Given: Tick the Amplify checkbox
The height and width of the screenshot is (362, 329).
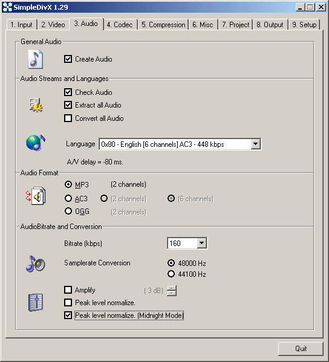Looking at the screenshot, I should [68, 289].
